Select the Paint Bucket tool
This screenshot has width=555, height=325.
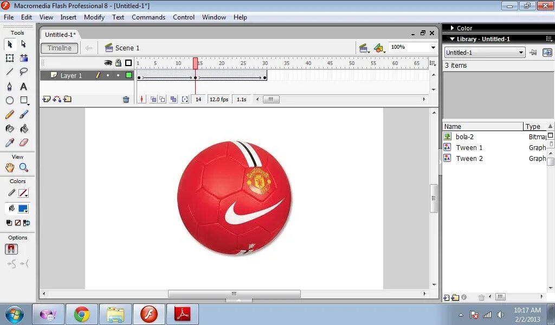[23, 129]
